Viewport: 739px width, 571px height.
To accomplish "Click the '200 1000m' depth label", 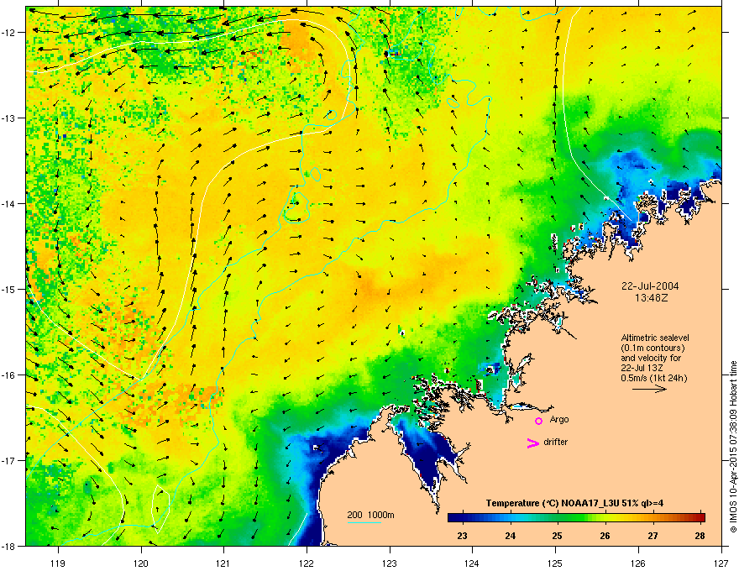I will click(x=370, y=515).
